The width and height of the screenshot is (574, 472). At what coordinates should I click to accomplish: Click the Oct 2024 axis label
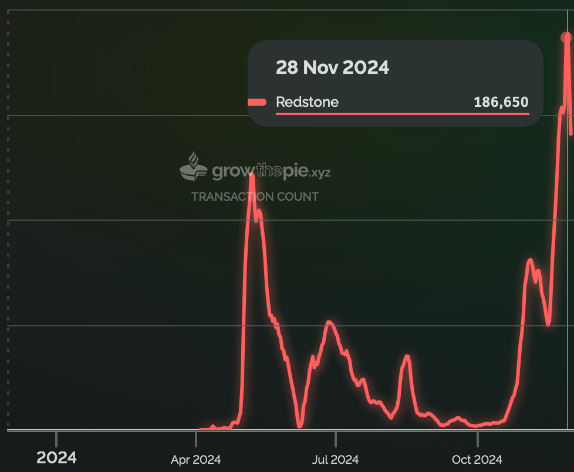(x=477, y=460)
